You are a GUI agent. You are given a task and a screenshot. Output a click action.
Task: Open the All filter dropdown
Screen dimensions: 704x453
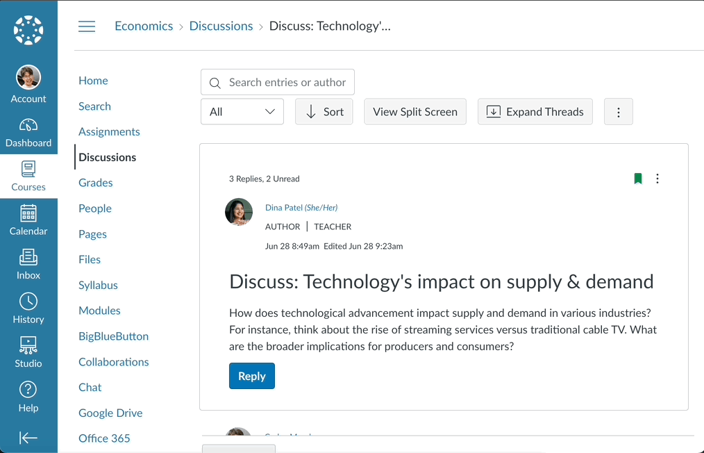tap(242, 111)
